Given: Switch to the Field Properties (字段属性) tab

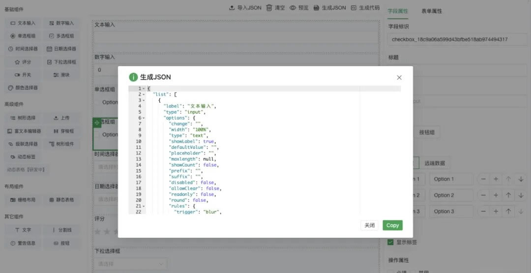Looking at the screenshot, I should [x=398, y=11].
